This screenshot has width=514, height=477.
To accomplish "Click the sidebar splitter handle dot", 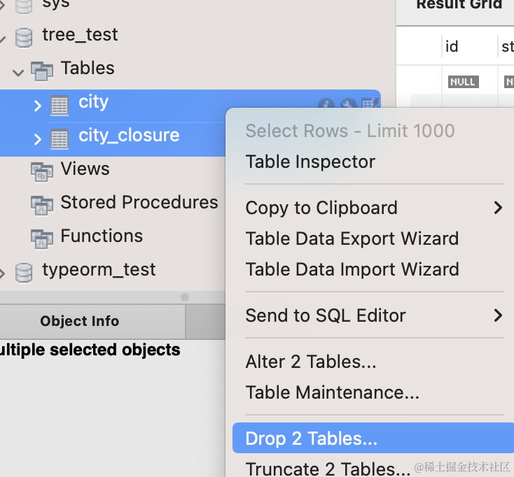I will (x=185, y=297).
